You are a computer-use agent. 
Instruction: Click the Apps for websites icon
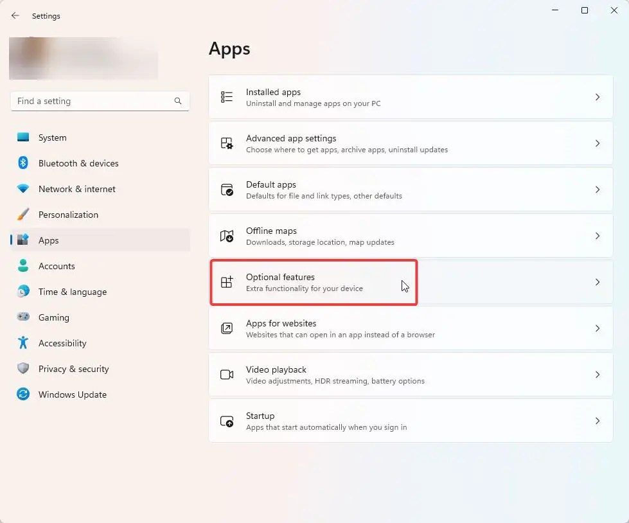pyautogui.click(x=226, y=328)
